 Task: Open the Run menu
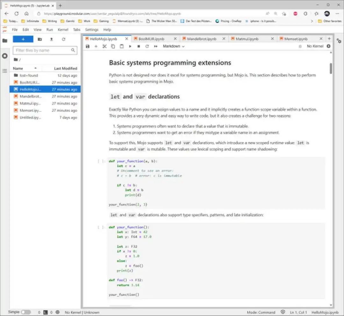click(50, 30)
